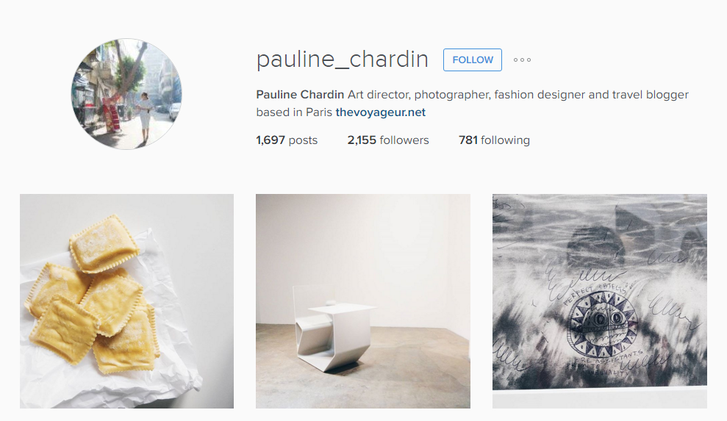Select the 1,697 posts count
This screenshot has width=727, height=421.
pyautogui.click(x=287, y=140)
